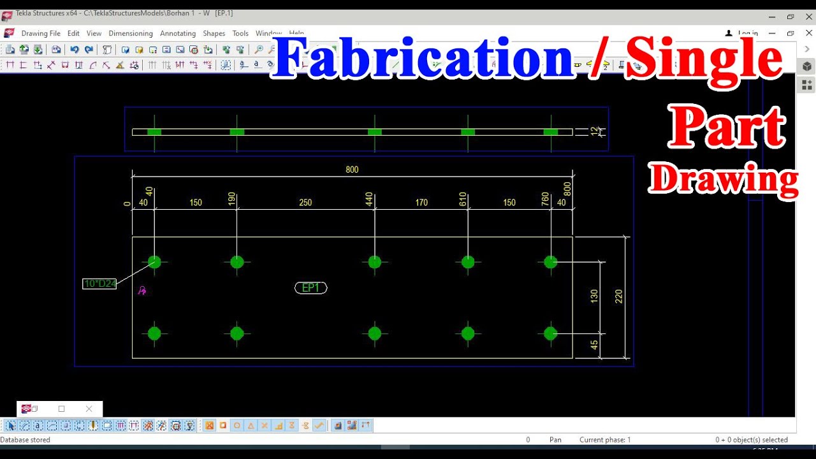Toggle the Select text selection switch
816x459 pixels.
pyautogui.click(x=38, y=425)
